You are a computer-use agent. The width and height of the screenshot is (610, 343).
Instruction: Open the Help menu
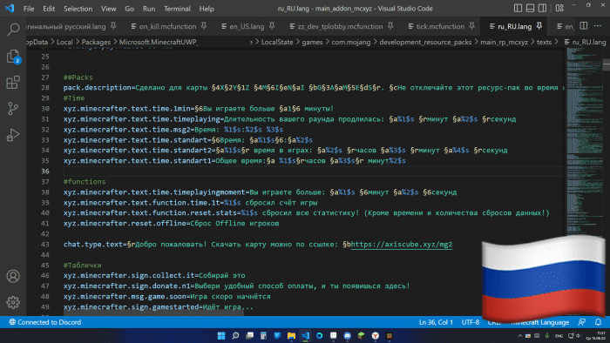click(207, 9)
